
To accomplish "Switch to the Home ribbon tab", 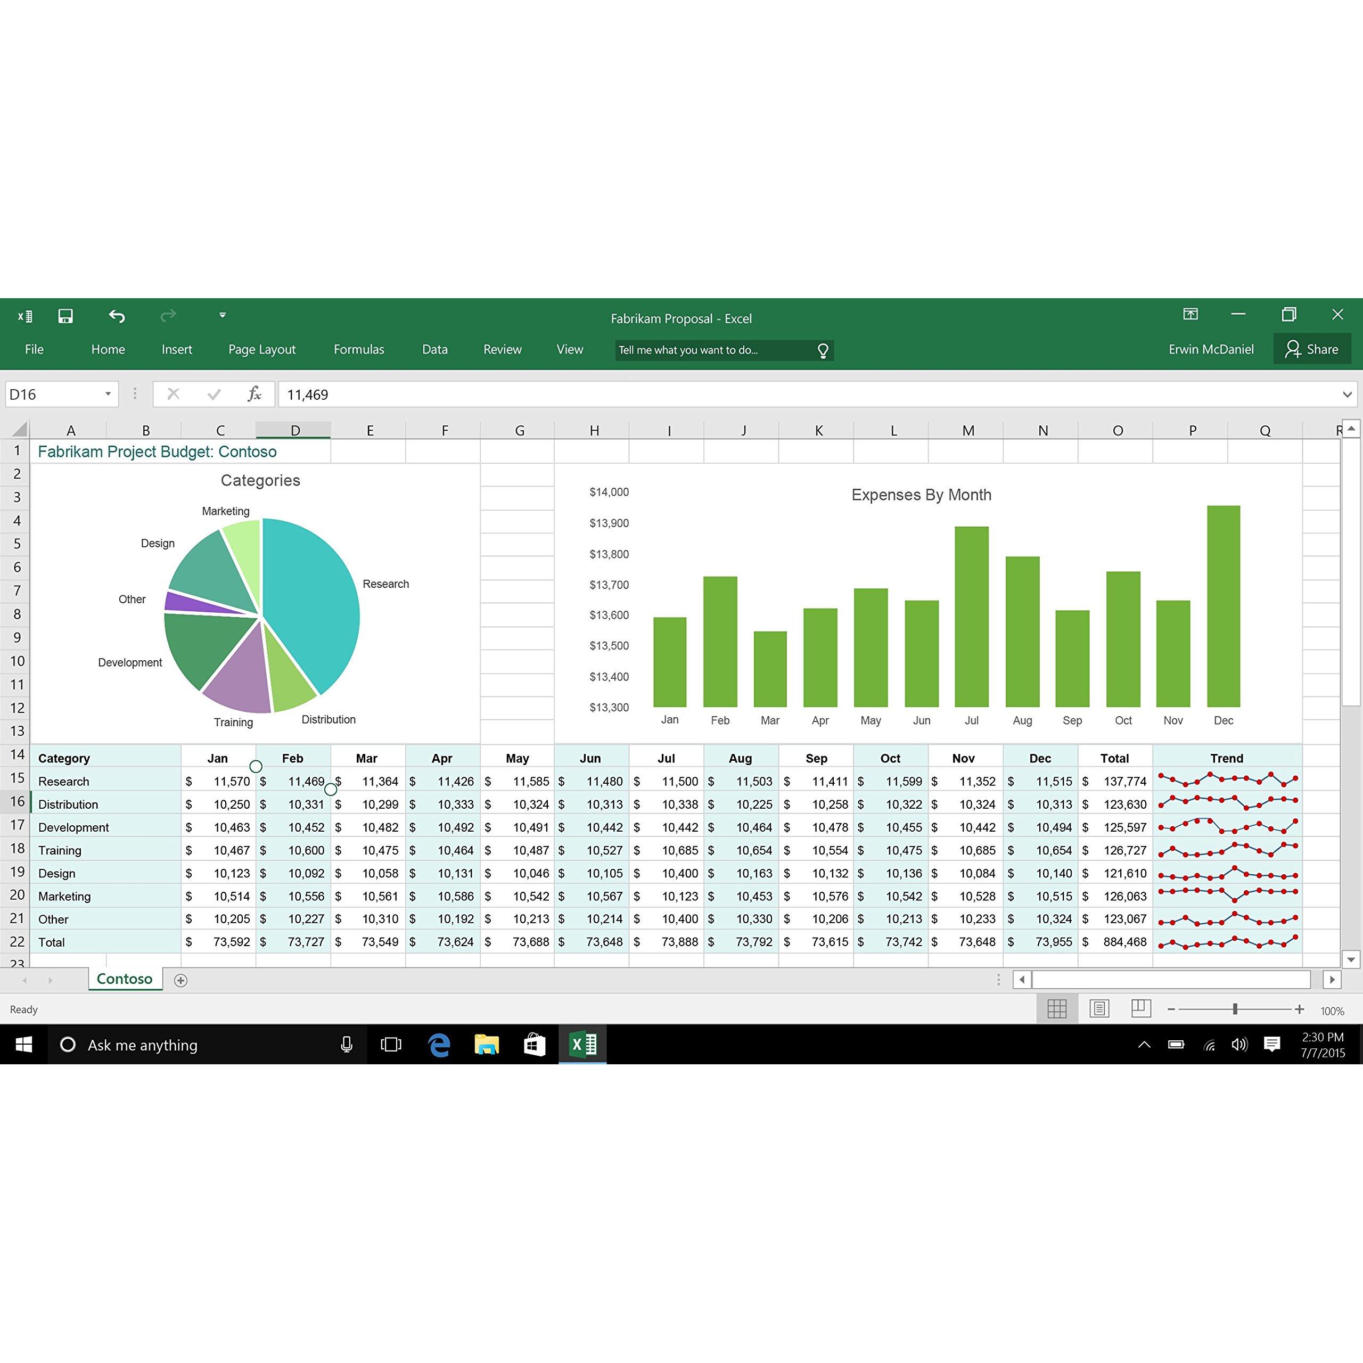I will (x=108, y=349).
